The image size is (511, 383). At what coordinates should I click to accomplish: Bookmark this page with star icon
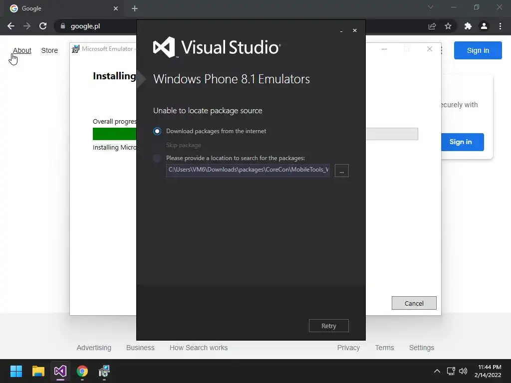448,26
